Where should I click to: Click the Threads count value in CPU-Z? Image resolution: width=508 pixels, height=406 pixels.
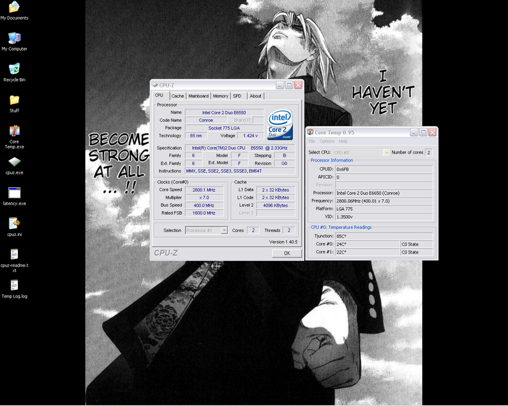pyautogui.click(x=289, y=230)
